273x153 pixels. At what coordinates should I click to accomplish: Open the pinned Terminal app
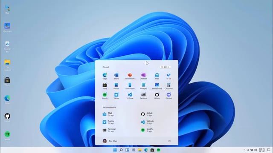click(x=143, y=96)
